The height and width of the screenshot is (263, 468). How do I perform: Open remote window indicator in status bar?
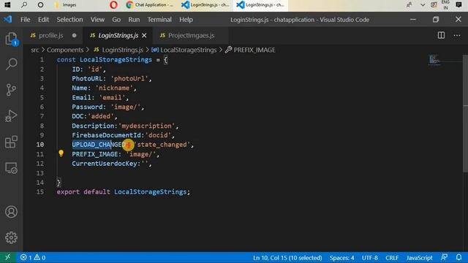(7, 257)
